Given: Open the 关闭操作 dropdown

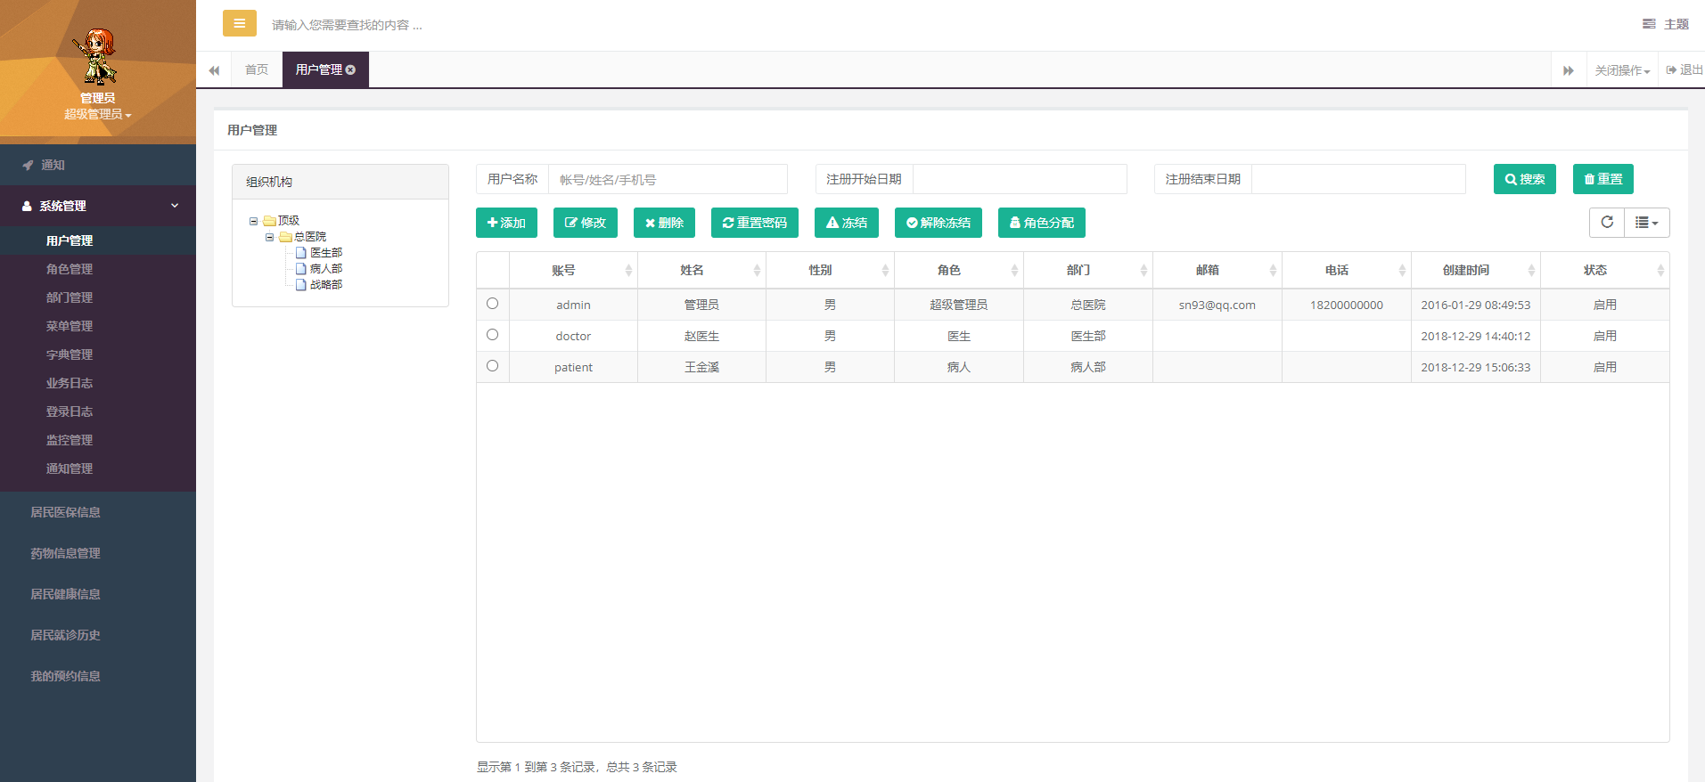Looking at the screenshot, I should pyautogui.click(x=1622, y=70).
